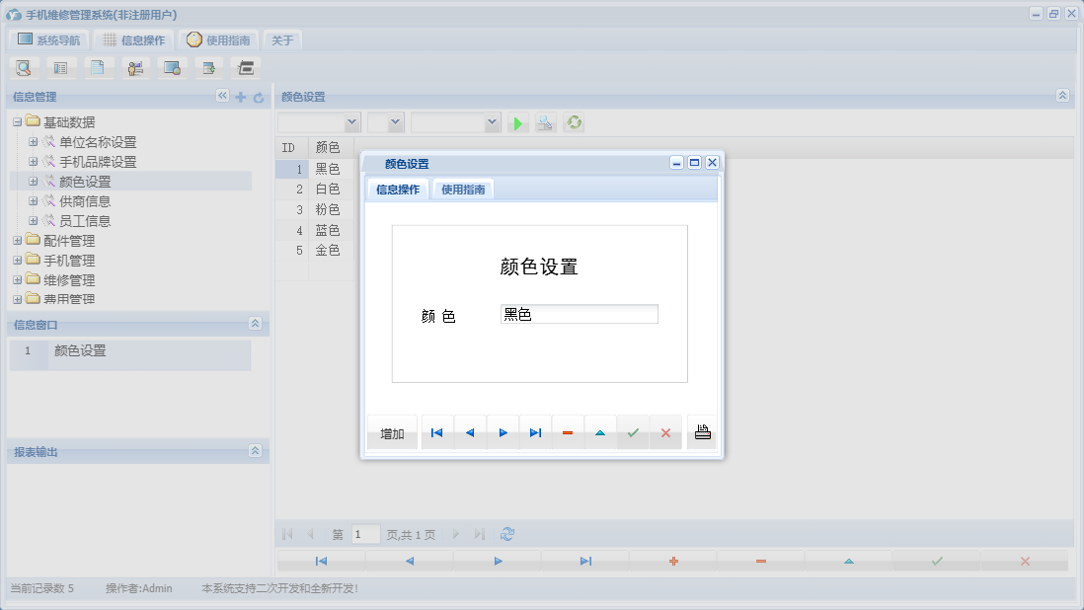Select the magnifier search icon in the toolbar
This screenshot has height=610, width=1084.
[x=24, y=67]
